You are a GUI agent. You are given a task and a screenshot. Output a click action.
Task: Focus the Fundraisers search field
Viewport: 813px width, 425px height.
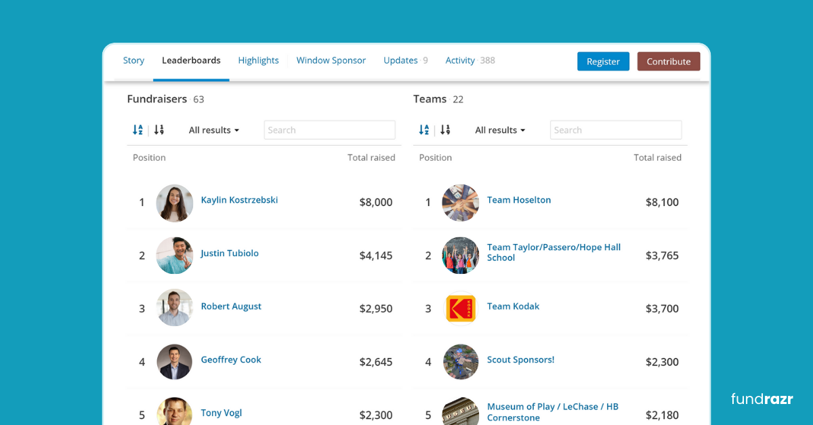coord(329,130)
